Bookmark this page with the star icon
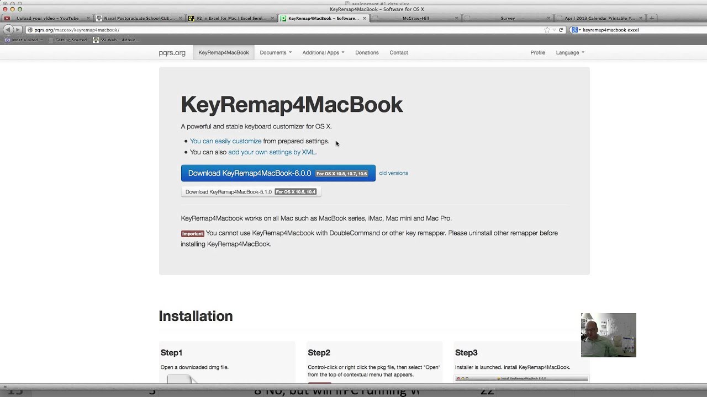The height and width of the screenshot is (397, 707). click(547, 30)
